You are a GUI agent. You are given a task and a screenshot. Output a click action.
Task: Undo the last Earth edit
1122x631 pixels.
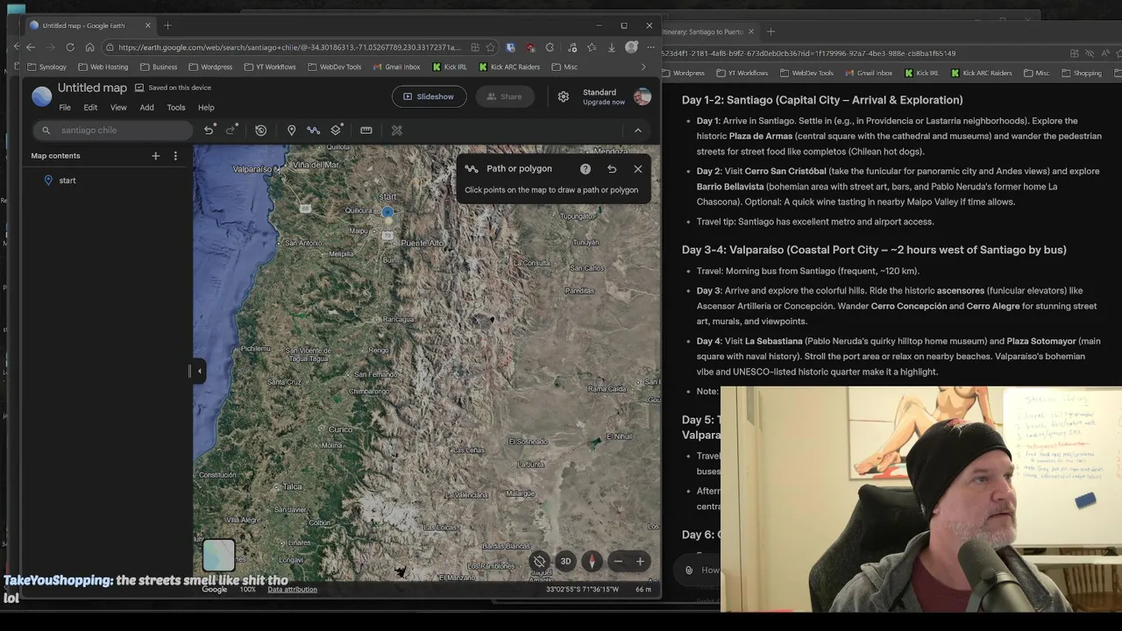(x=209, y=130)
